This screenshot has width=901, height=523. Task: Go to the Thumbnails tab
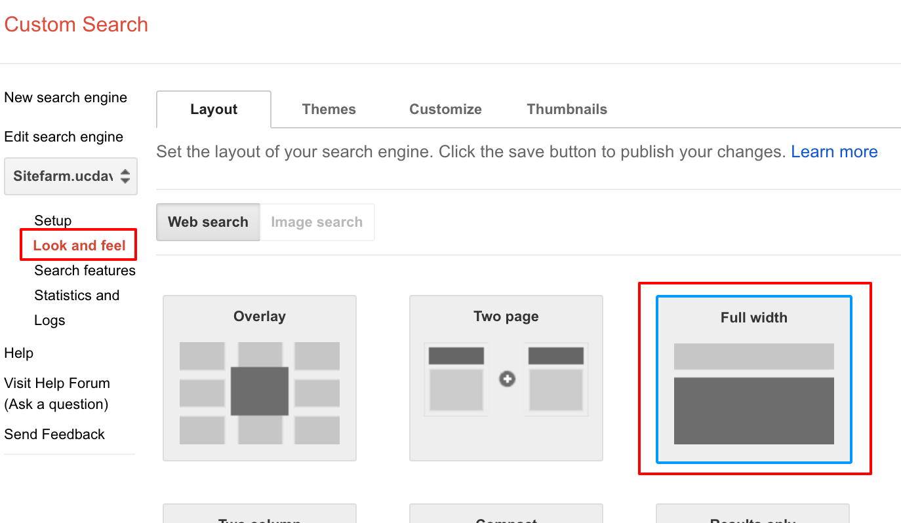pyautogui.click(x=567, y=109)
